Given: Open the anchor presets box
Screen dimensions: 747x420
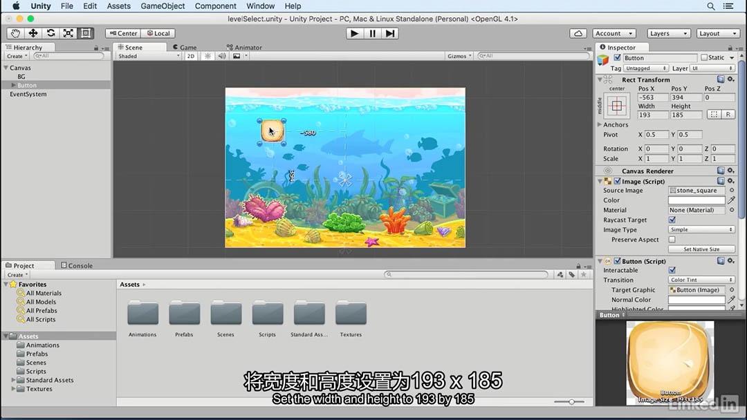Looking at the screenshot, I should pos(617,106).
